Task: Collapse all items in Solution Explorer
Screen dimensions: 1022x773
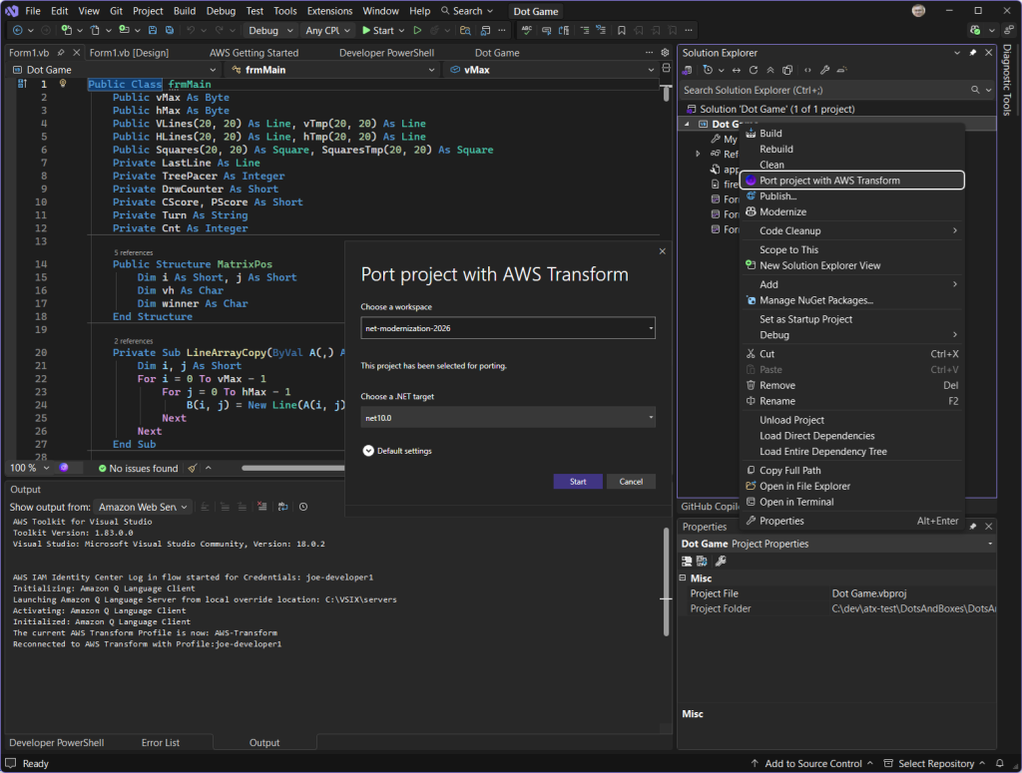Action: coord(768,69)
